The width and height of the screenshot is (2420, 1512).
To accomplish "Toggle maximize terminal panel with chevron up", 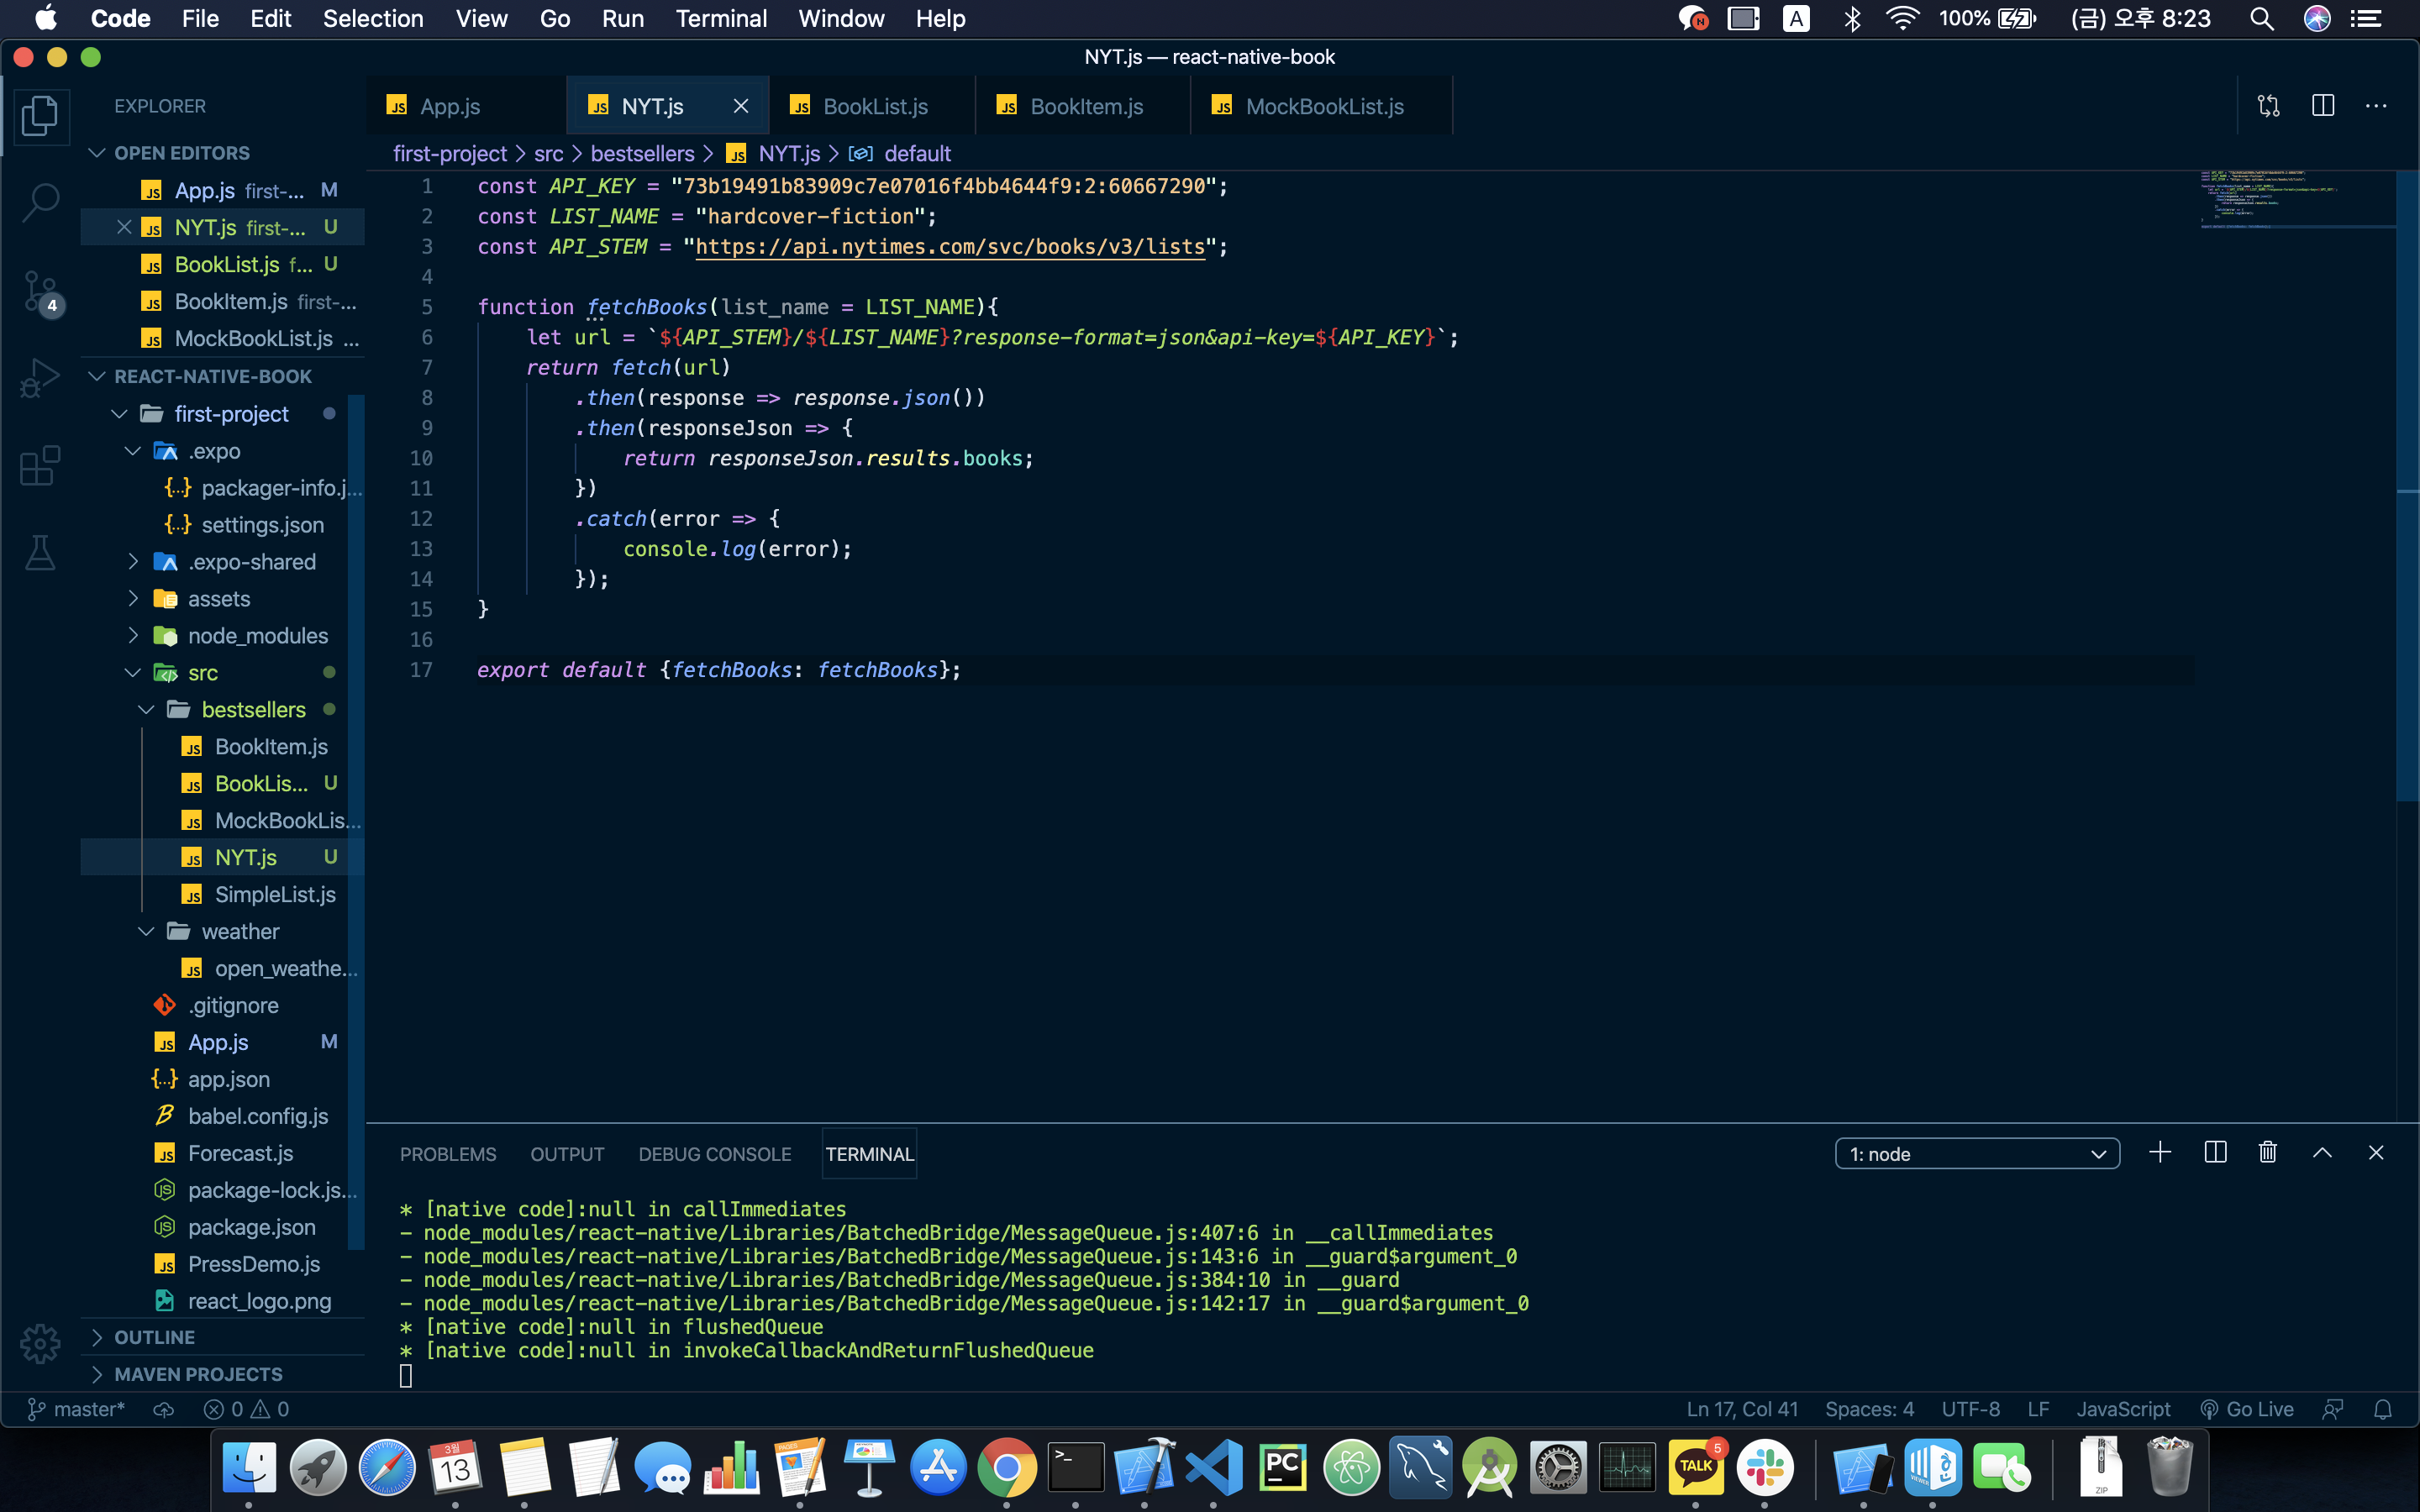I will [x=2322, y=1153].
